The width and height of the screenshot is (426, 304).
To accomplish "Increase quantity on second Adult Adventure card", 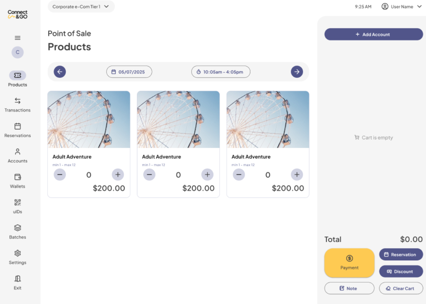I will (207, 175).
